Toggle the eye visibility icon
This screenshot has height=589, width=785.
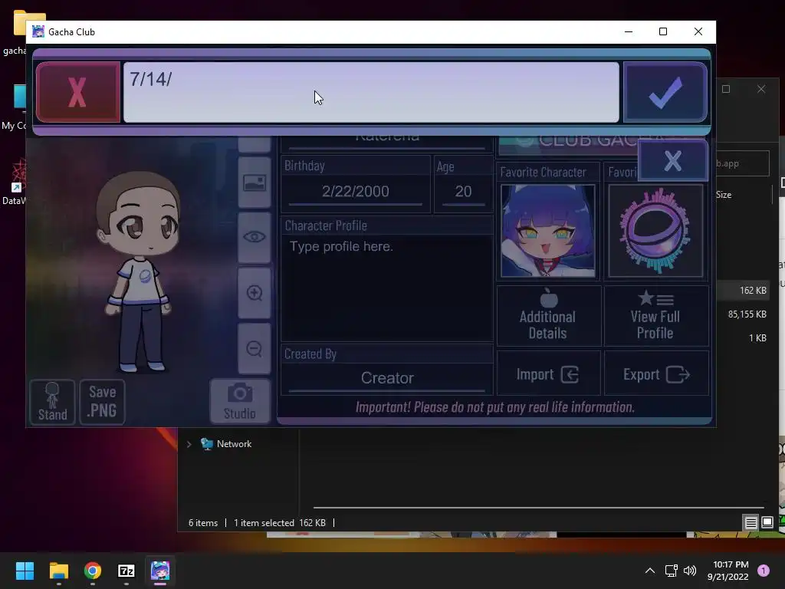click(x=255, y=237)
